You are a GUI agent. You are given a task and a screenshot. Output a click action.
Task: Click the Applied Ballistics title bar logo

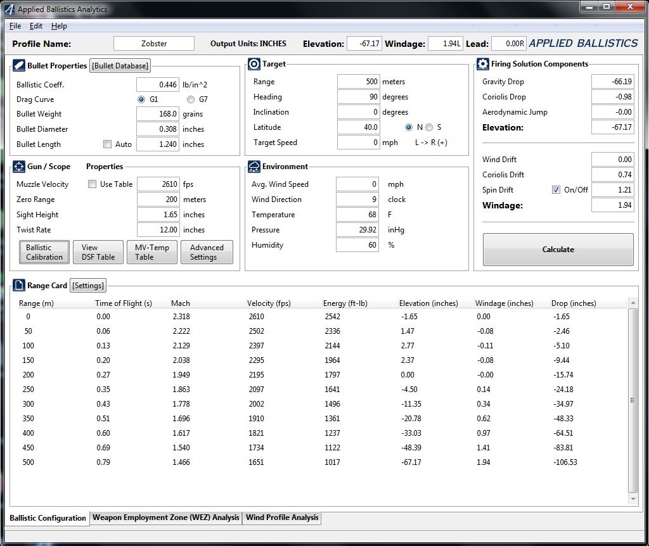(9, 9)
